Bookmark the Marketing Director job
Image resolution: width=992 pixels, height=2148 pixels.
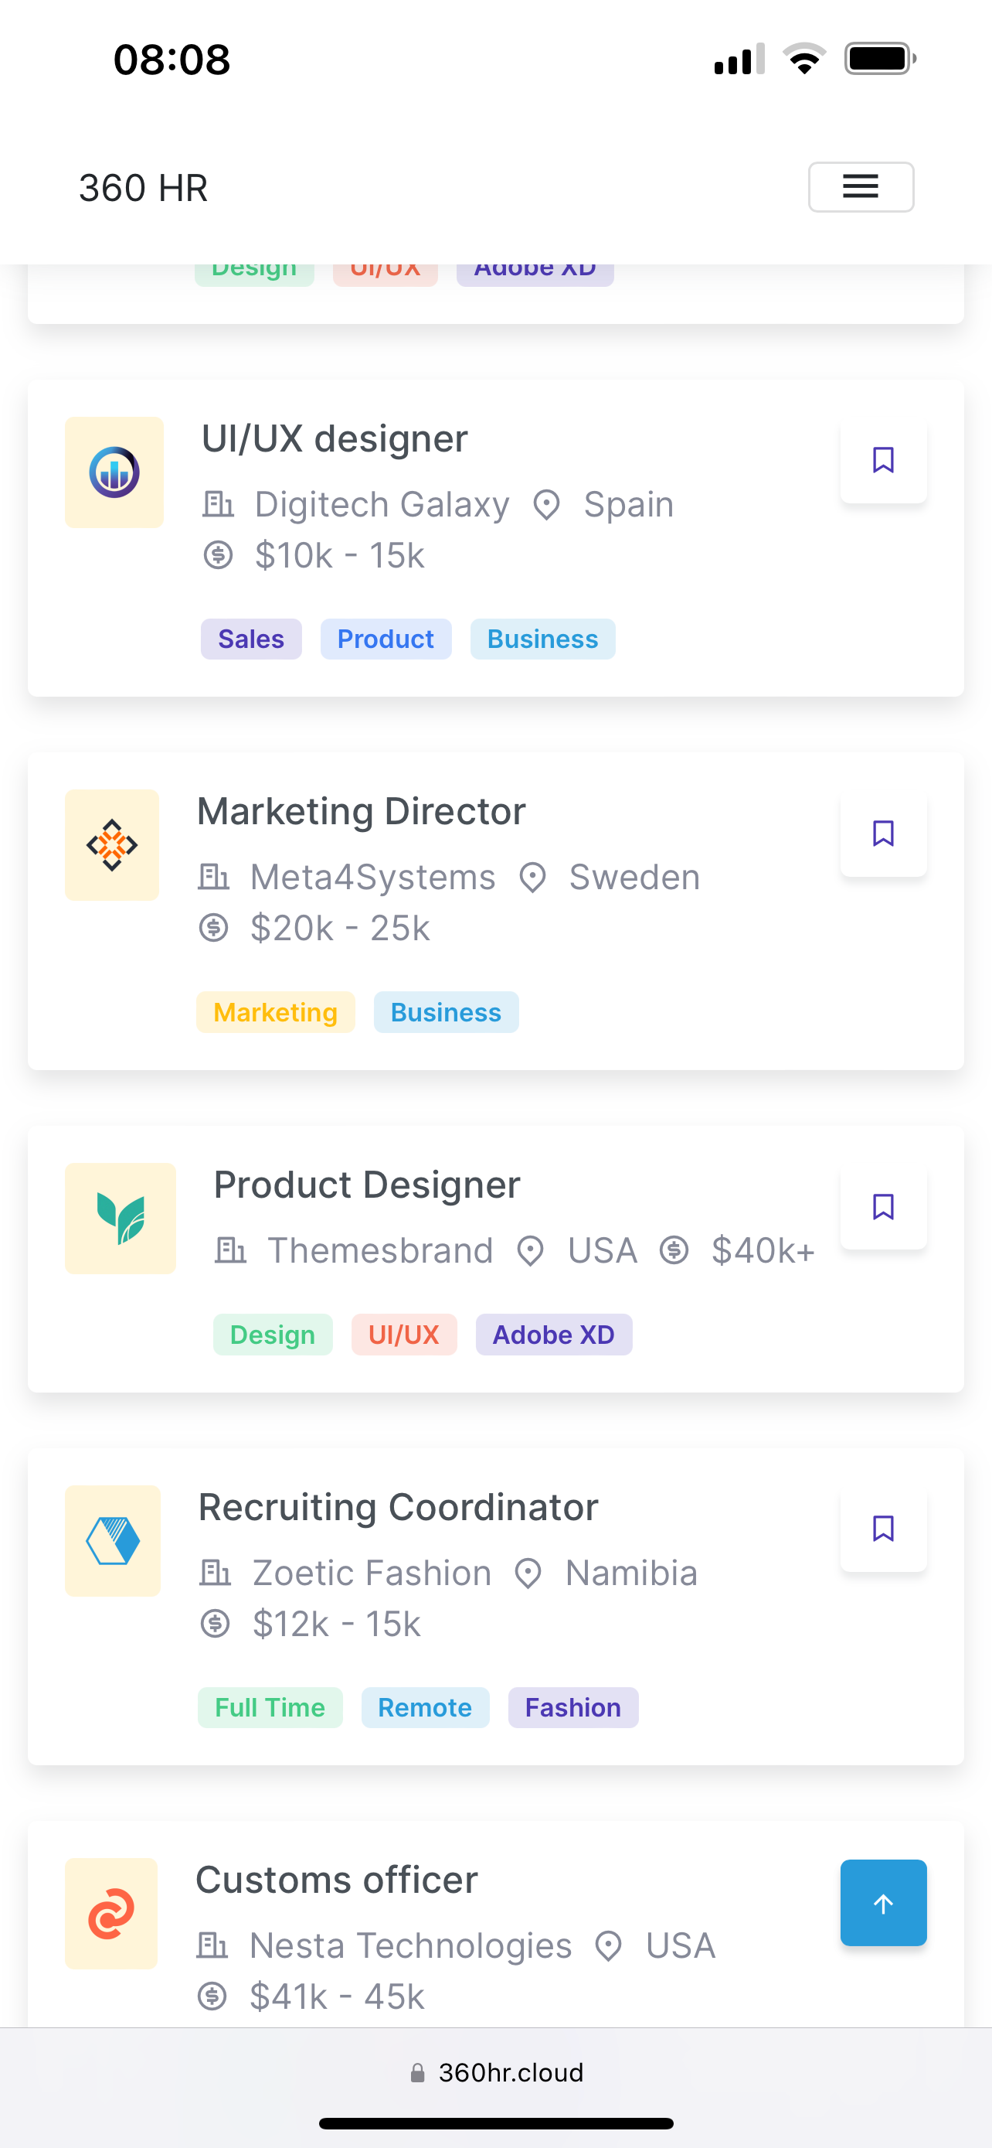[x=883, y=833]
